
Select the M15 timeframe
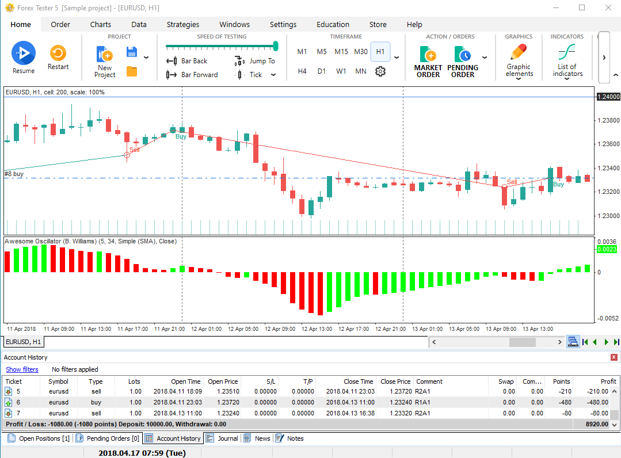[341, 52]
